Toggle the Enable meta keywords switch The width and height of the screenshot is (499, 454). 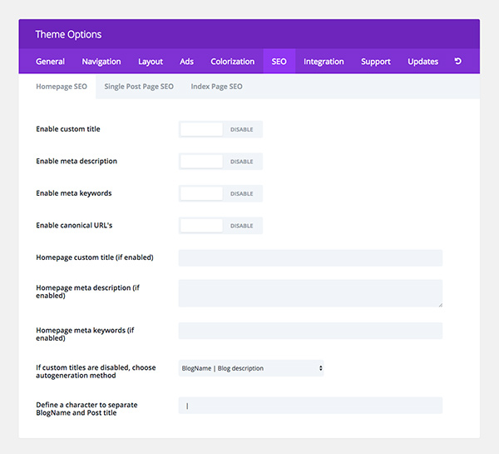[x=220, y=193]
